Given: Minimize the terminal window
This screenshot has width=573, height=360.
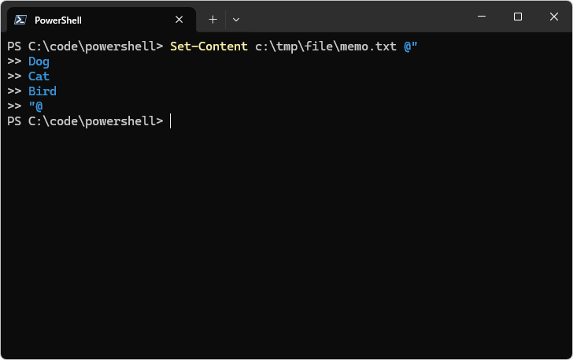Looking at the screenshot, I should (x=481, y=17).
